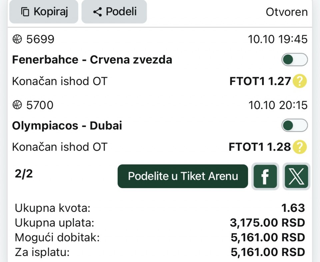Click Podelite u Tiket Arenu button
320x262 pixels.
point(183,176)
